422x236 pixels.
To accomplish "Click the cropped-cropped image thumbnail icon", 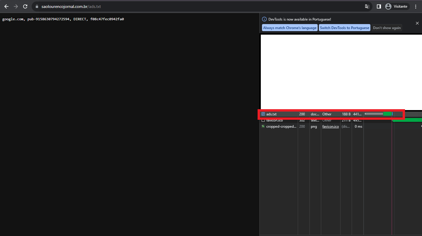I will (263, 127).
